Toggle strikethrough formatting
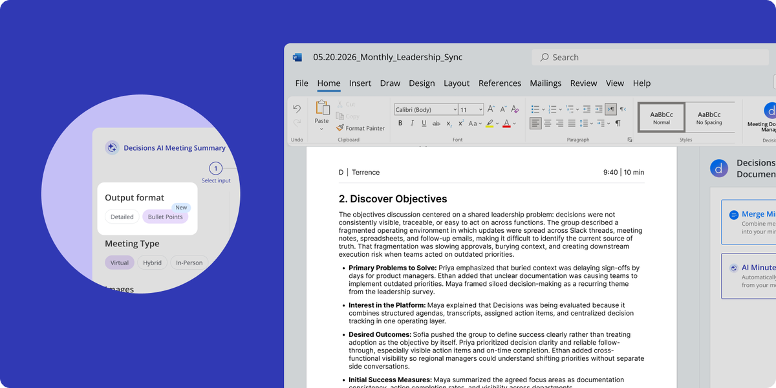Viewport: 776px width, 388px height. click(x=436, y=123)
